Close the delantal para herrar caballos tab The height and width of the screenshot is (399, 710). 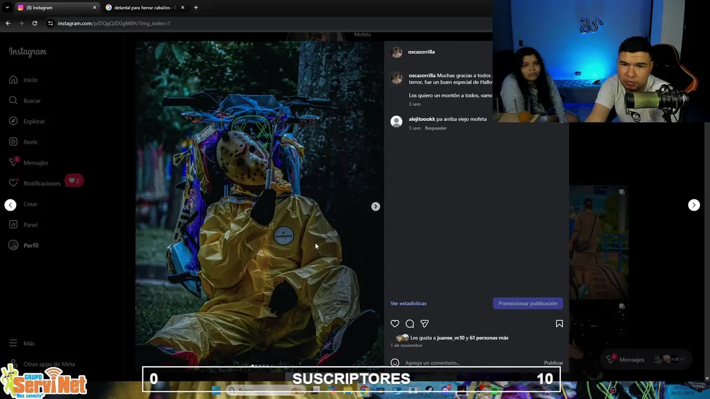[182, 8]
